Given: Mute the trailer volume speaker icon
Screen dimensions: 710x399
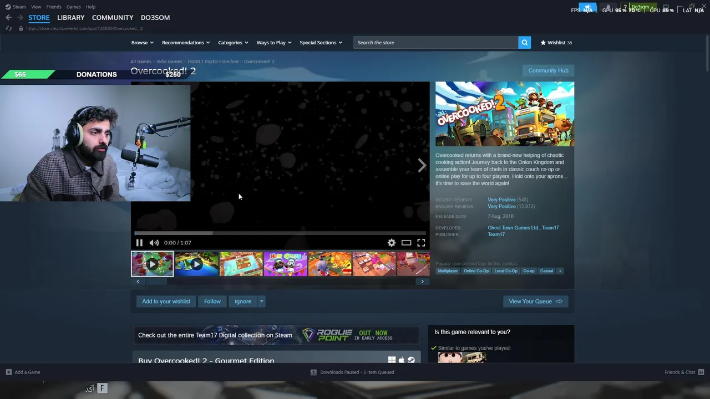Looking at the screenshot, I should (154, 243).
